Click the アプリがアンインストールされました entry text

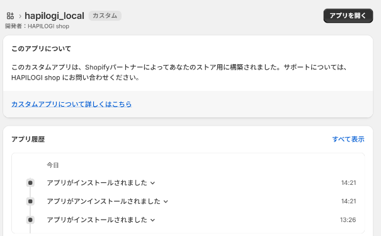click(x=103, y=201)
